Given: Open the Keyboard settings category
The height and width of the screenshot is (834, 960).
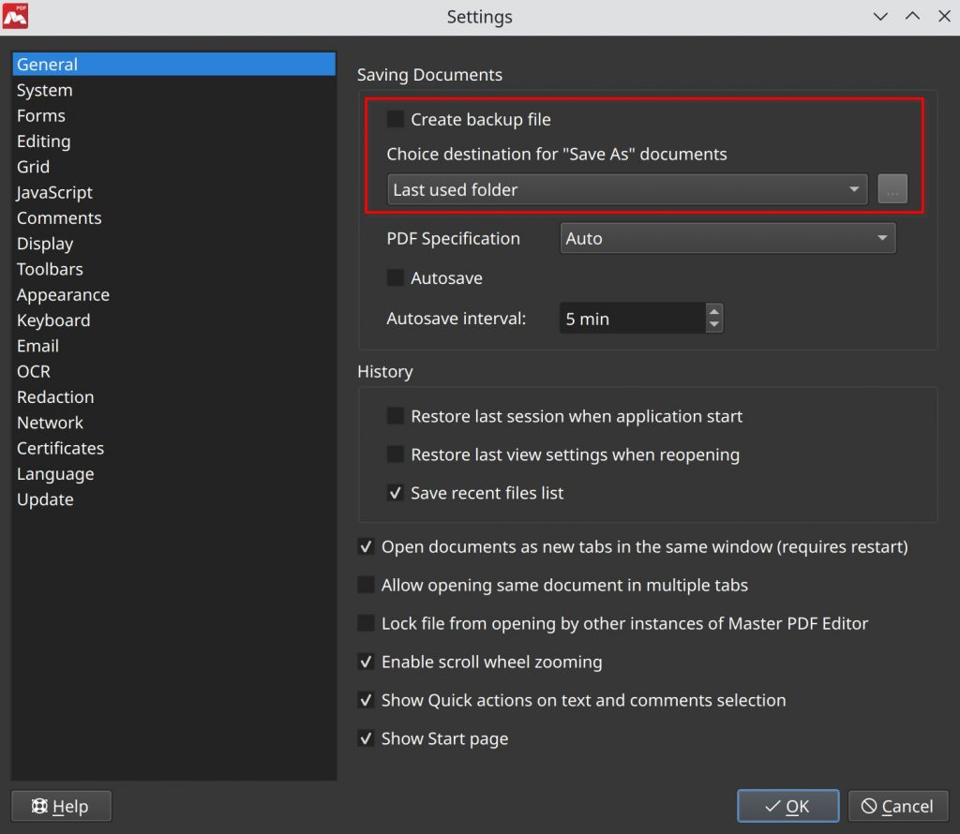Looking at the screenshot, I should (173, 320).
